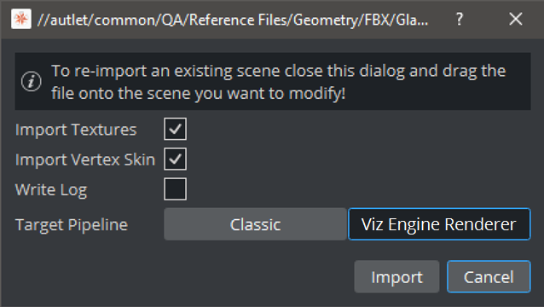Cancel the import dialog
This screenshot has height=307, width=544.
point(489,276)
